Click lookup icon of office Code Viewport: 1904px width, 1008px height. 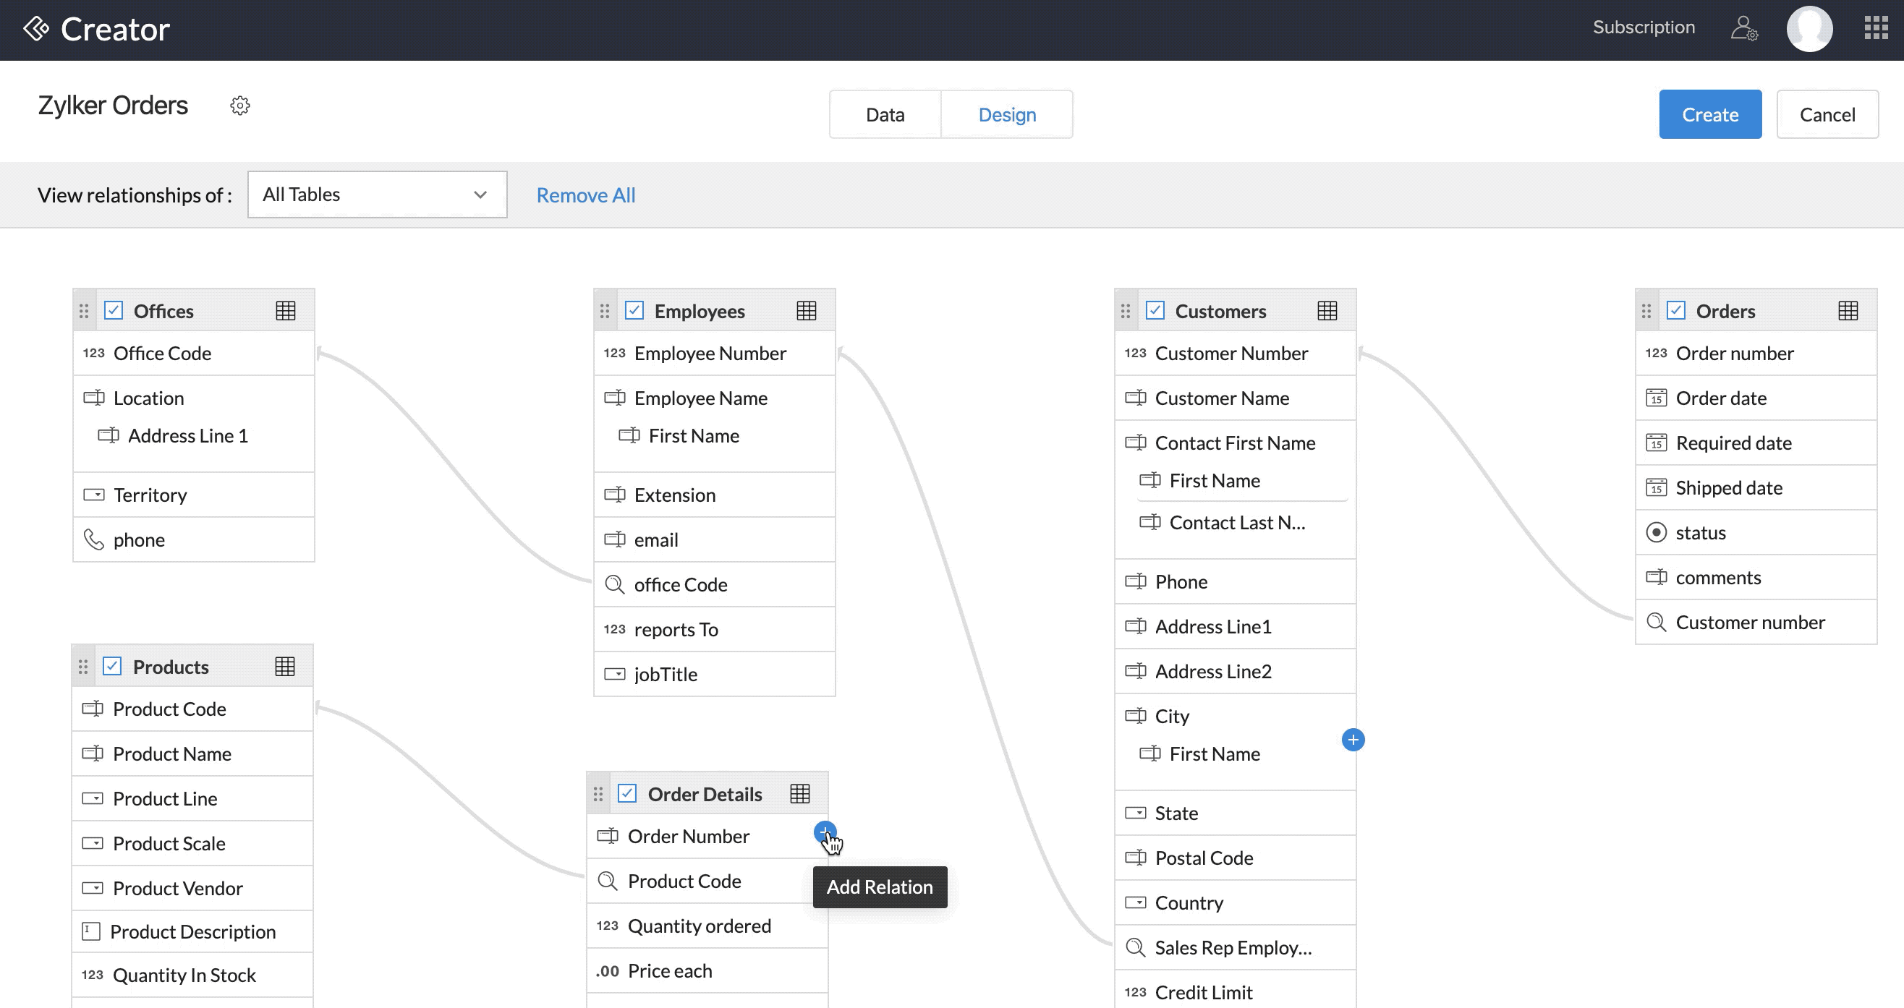pyautogui.click(x=614, y=584)
